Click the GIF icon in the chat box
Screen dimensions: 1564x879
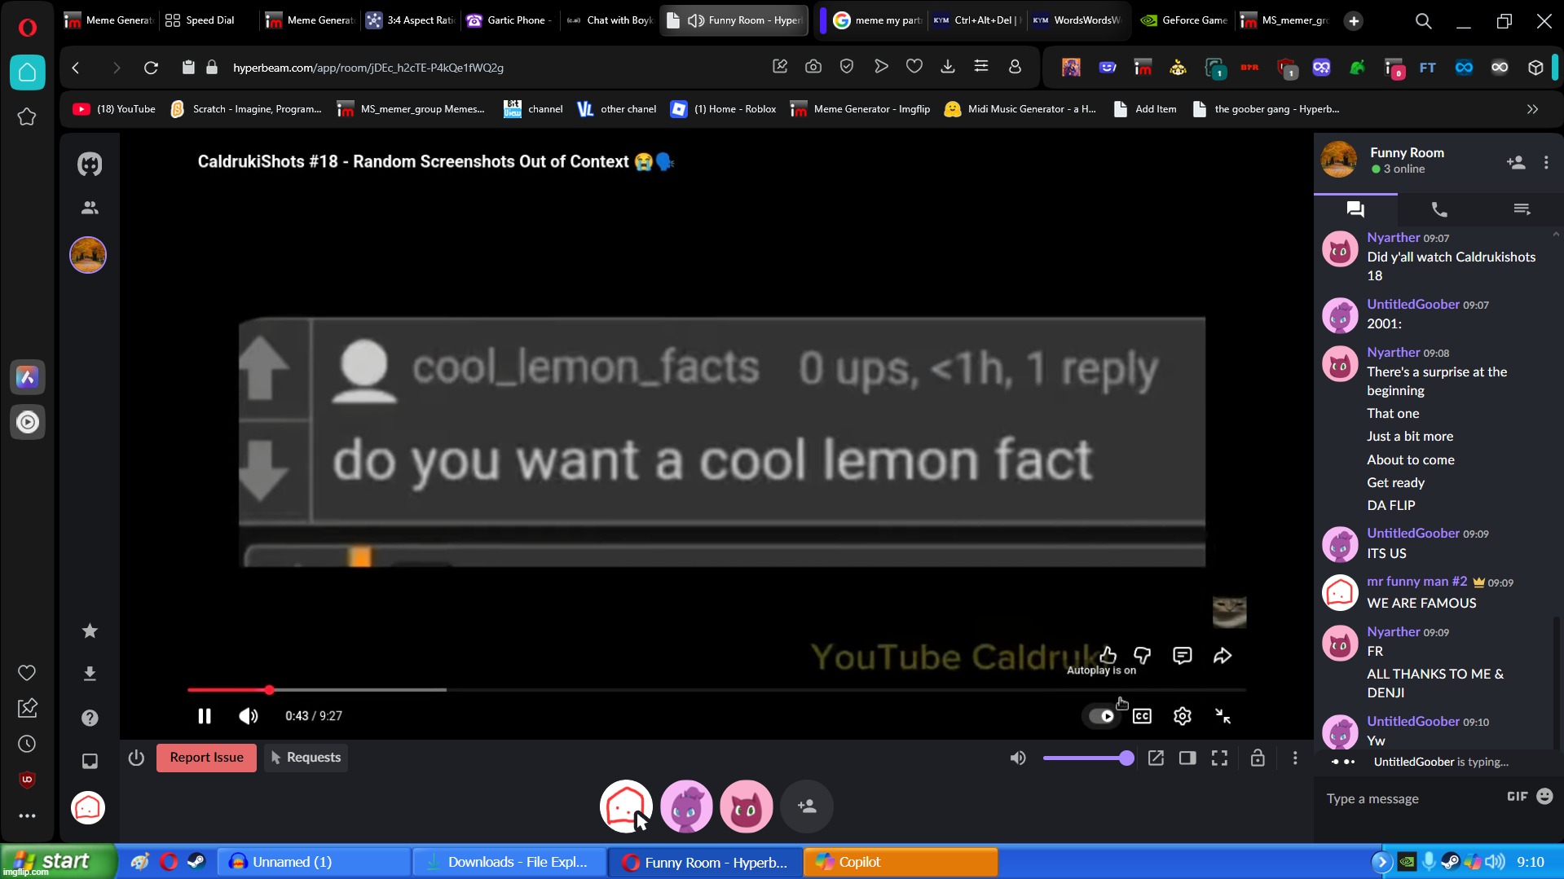(x=1514, y=797)
